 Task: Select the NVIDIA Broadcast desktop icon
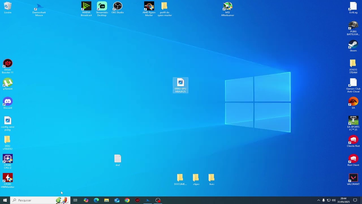[86, 9]
